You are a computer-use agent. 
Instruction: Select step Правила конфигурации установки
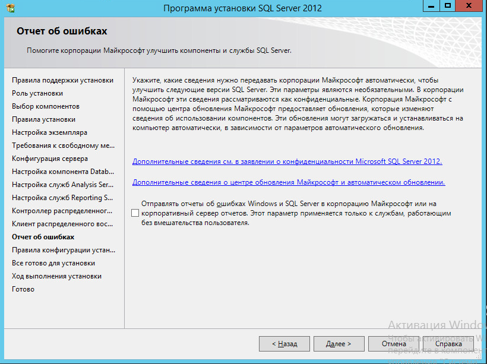click(64, 250)
